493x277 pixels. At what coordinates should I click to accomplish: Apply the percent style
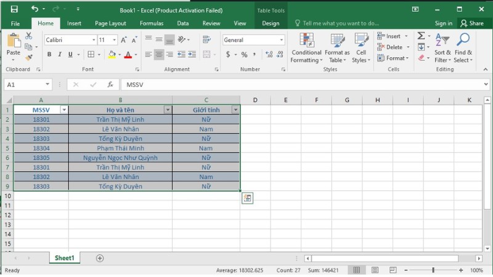(x=244, y=55)
